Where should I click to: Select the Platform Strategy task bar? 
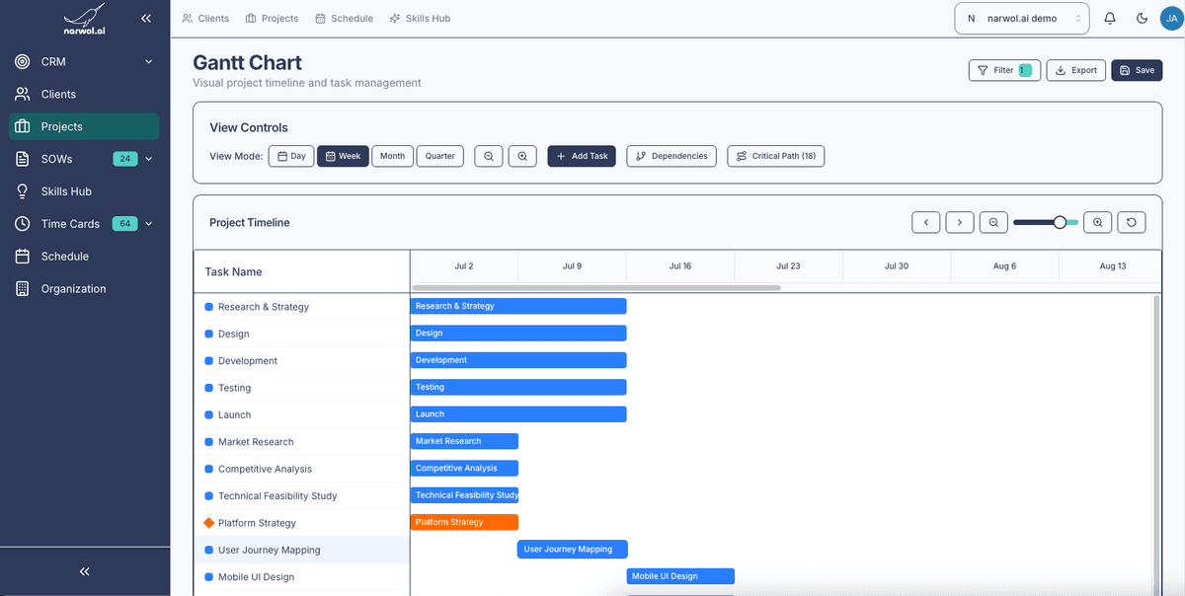point(464,522)
